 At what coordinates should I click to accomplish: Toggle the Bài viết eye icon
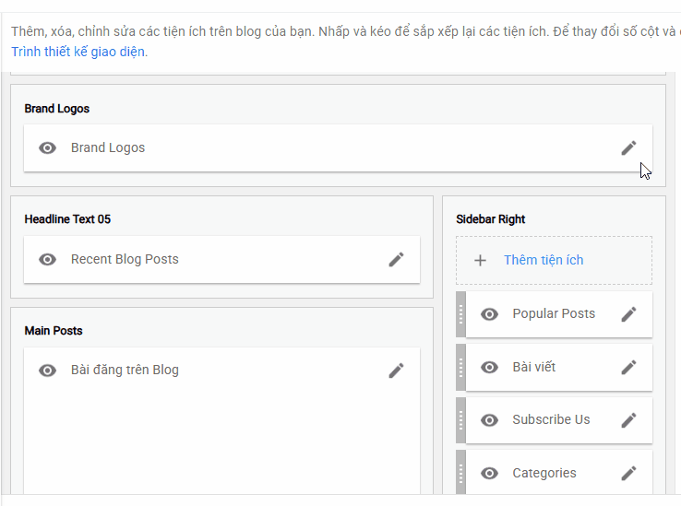click(x=489, y=367)
